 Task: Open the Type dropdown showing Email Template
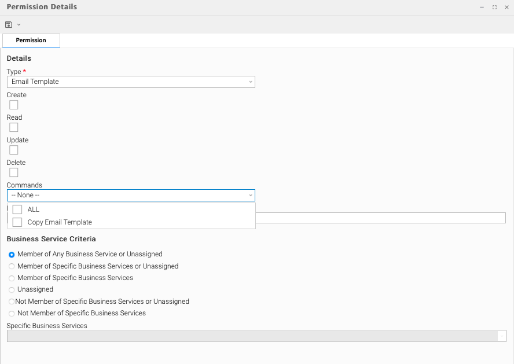[x=131, y=82]
